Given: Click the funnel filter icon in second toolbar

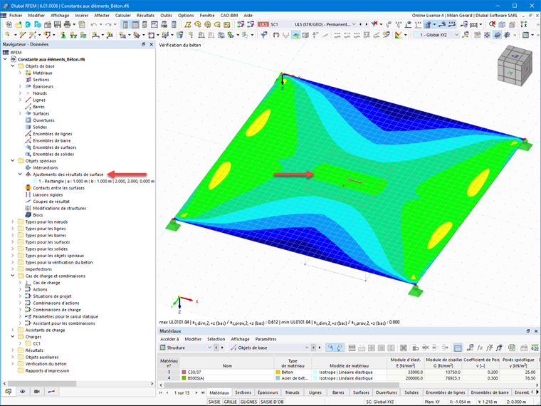Looking at the screenshot, I should pyautogui.click(x=264, y=35).
